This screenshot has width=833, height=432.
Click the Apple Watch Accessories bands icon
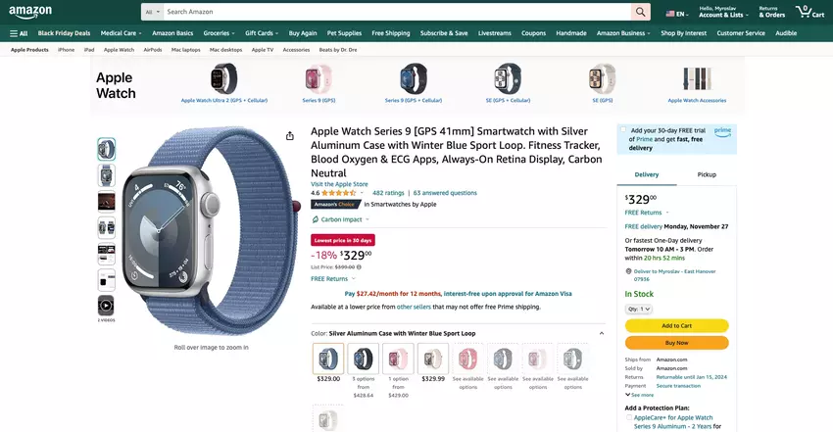tap(697, 78)
